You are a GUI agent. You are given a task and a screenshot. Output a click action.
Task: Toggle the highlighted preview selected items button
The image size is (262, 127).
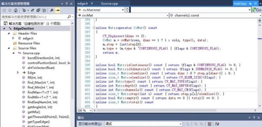58,10
